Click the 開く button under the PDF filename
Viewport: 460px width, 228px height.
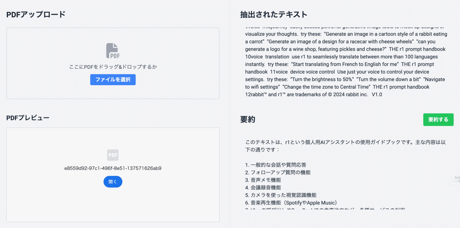(113, 182)
